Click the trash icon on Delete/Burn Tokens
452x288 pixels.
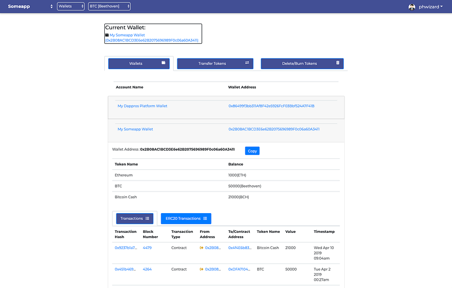(338, 63)
